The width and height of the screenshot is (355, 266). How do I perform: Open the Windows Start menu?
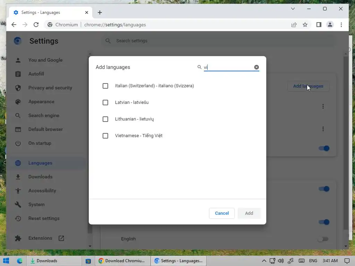tap(6, 261)
